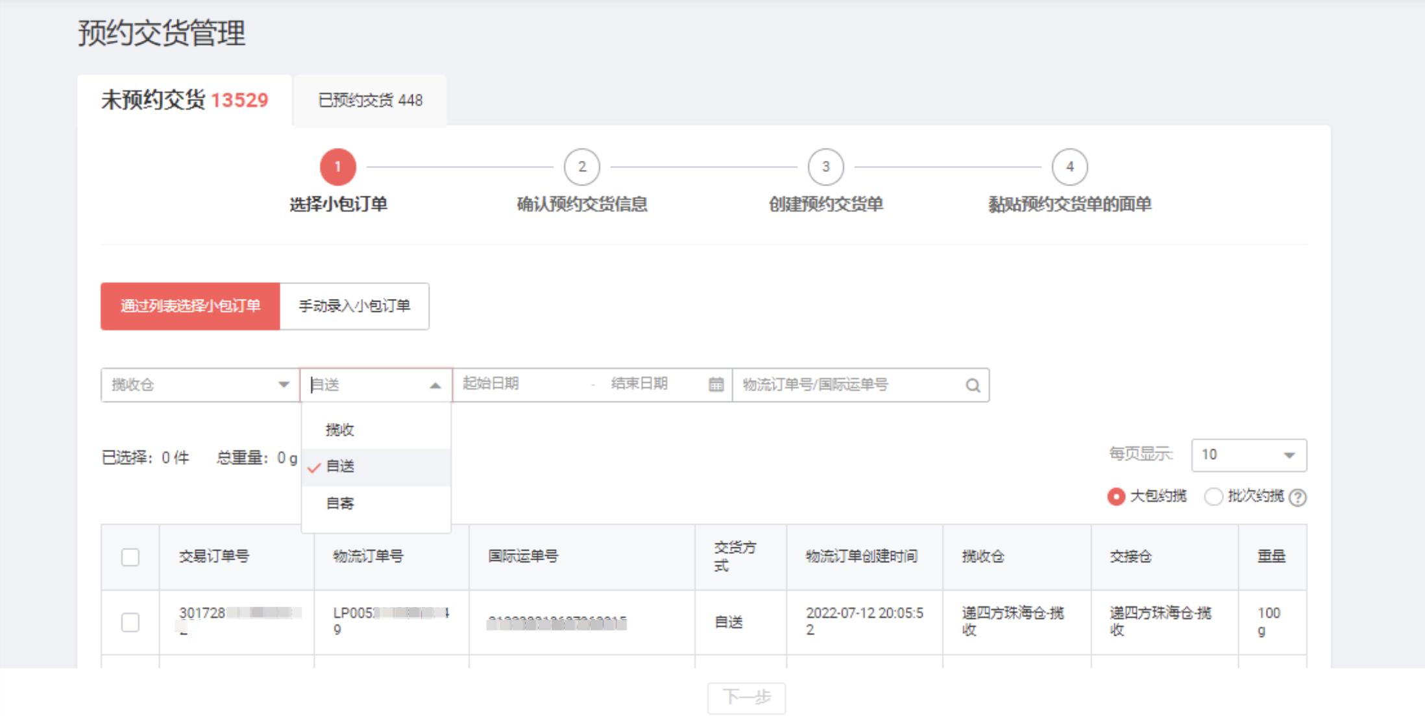Keep 大包约揽 selected by clicking it
The width and height of the screenshot is (1425, 716).
pos(1115,497)
